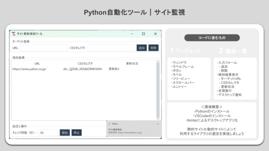Click into the CSSセレクタ entry field

(x=111, y=48)
